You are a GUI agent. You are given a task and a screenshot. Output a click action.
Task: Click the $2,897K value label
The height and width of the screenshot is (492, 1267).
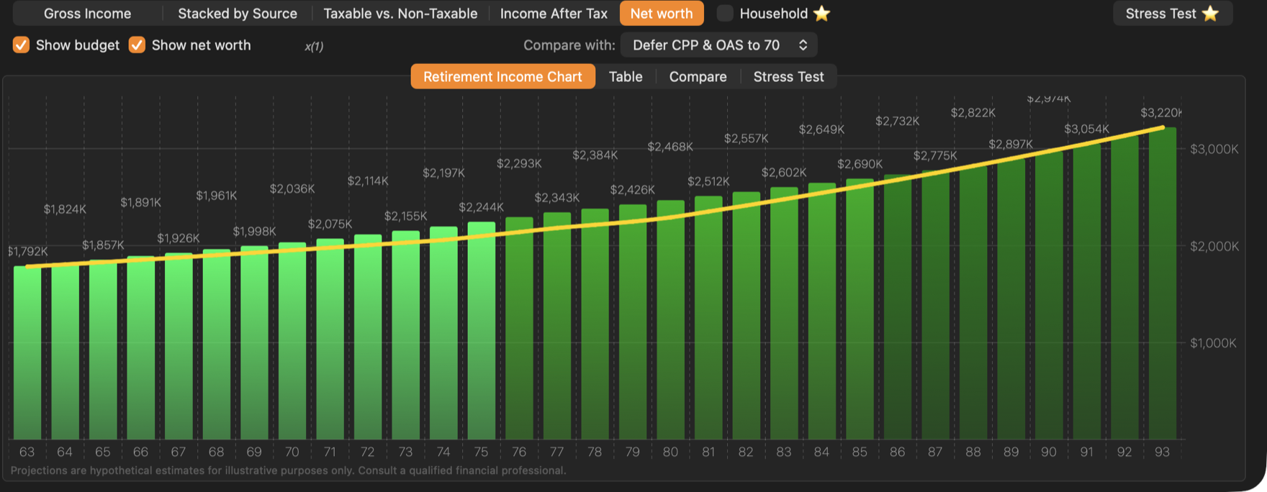click(1011, 145)
